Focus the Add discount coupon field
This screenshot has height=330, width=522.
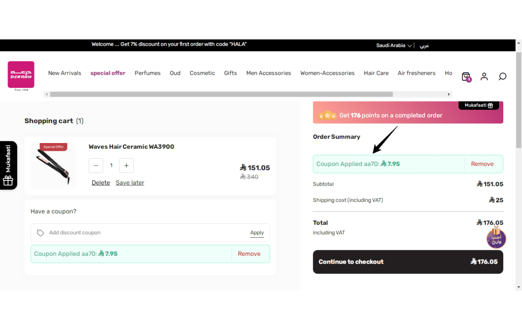pos(147,233)
